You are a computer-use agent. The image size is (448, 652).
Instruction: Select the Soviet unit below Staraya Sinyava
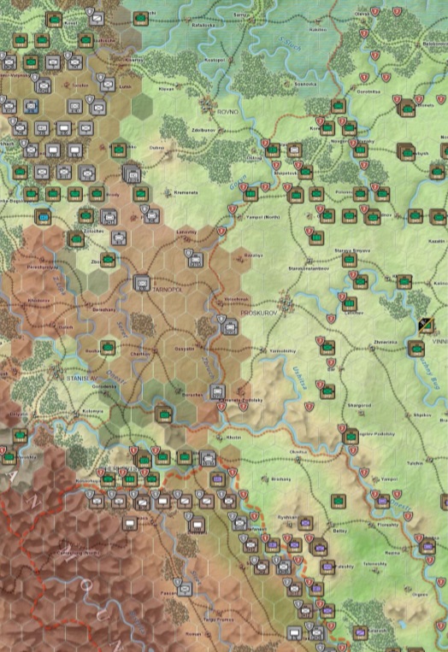click(x=350, y=260)
